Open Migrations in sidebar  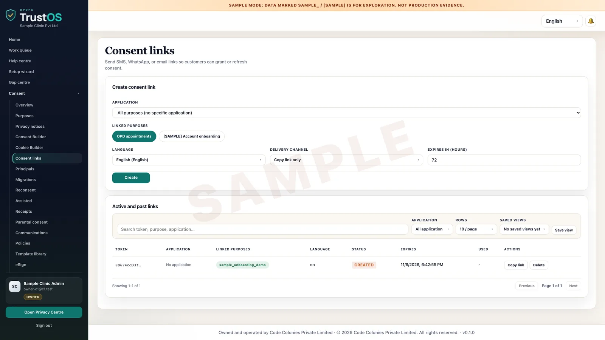coord(26,180)
